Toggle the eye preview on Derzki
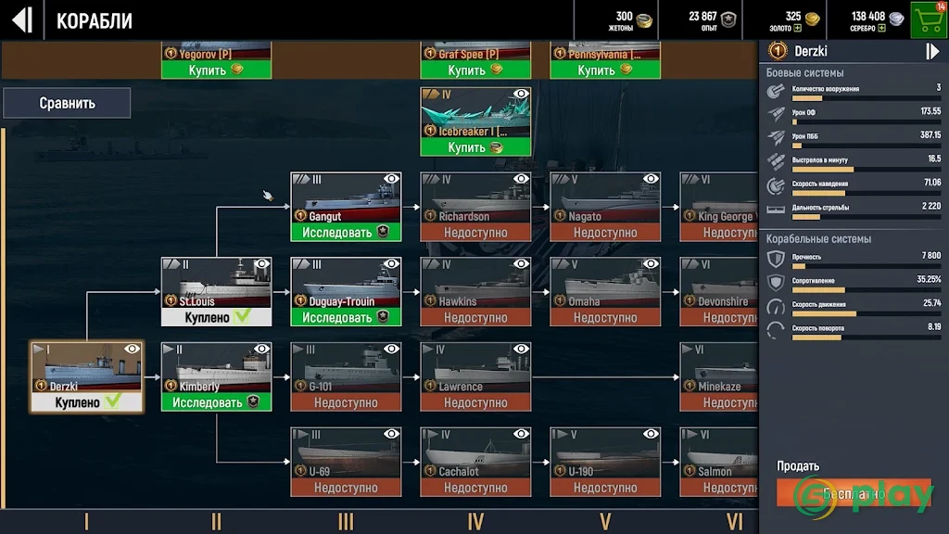The width and height of the screenshot is (949, 534). click(x=133, y=349)
